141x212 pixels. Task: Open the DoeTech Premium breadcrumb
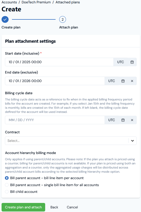click(36, 2)
